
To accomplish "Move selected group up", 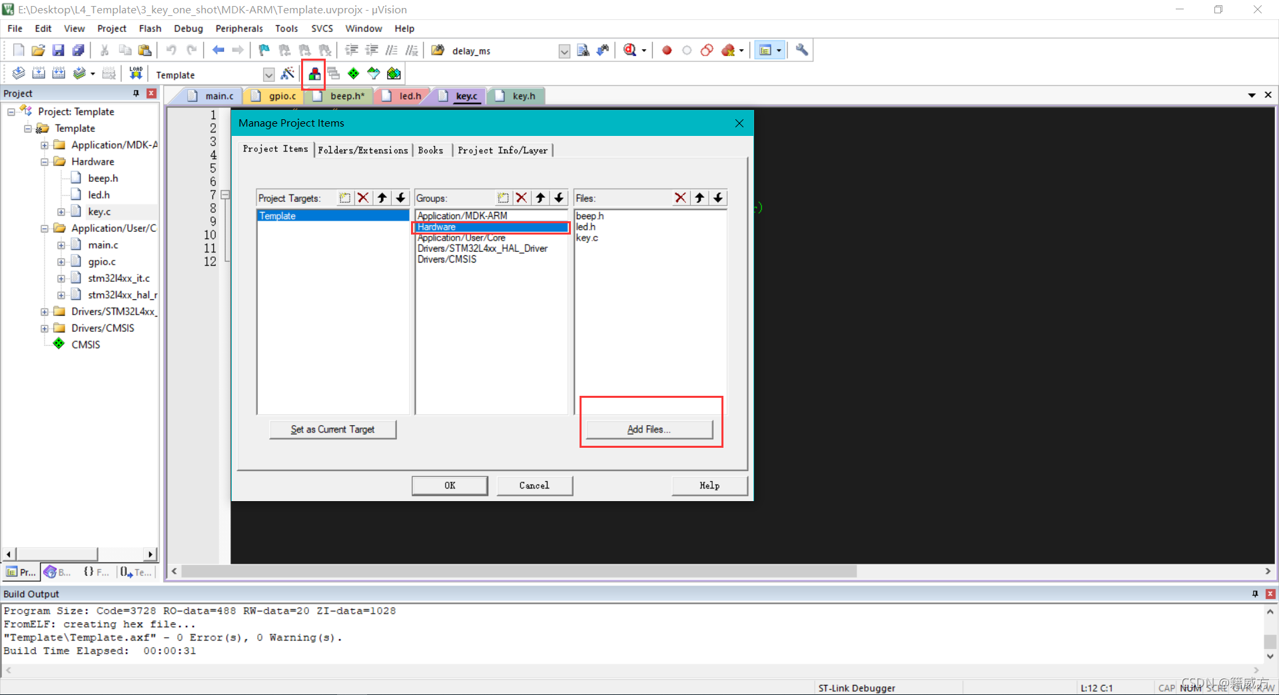I will click(x=540, y=198).
